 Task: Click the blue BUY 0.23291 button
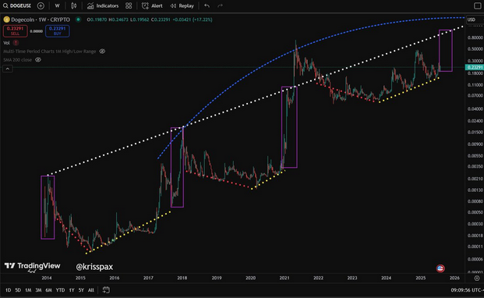click(x=58, y=31)
